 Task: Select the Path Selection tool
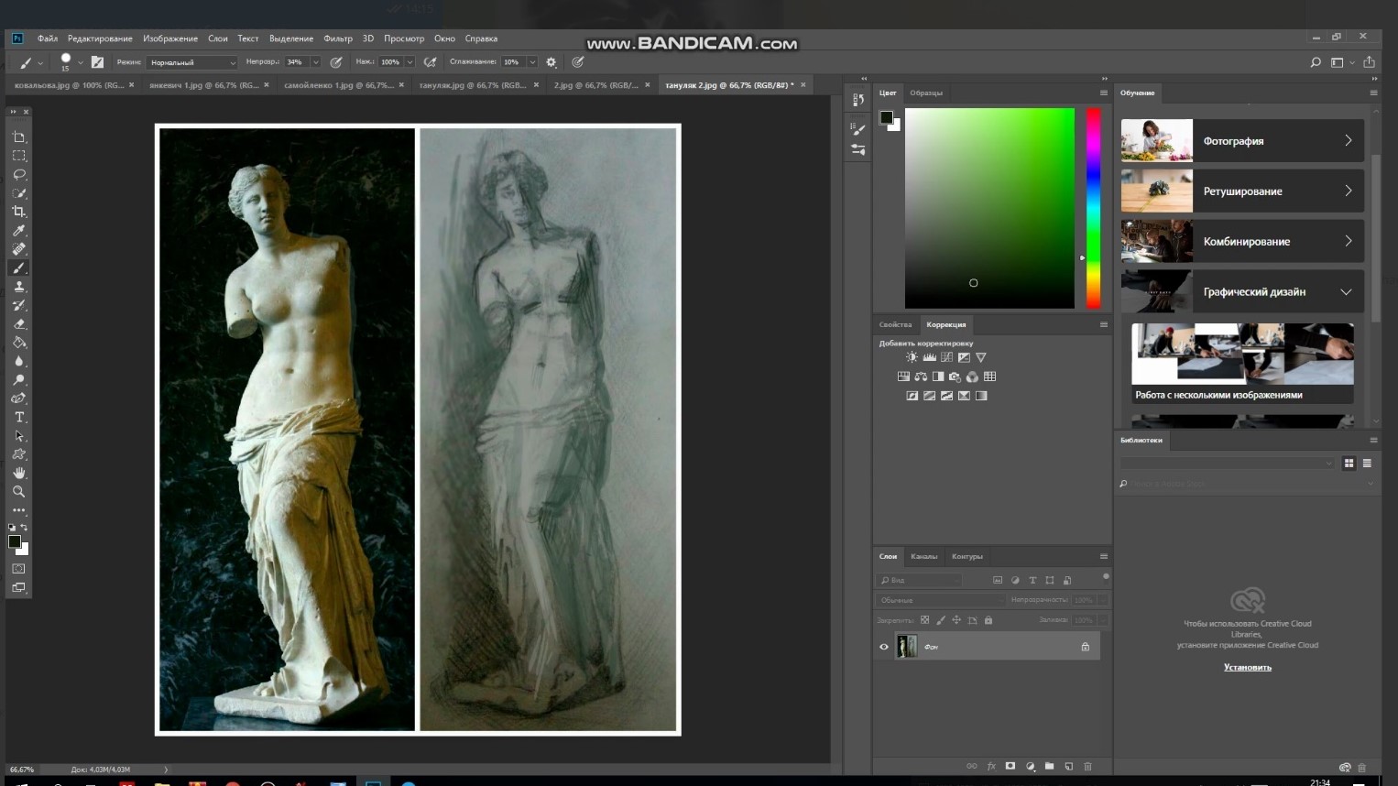pyautogui.click(x=18, y=436)
